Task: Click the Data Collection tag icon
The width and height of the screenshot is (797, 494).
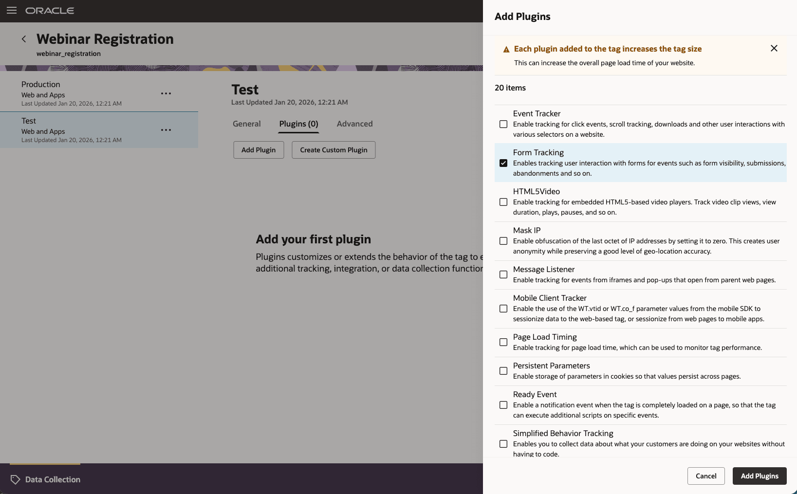Action: click(15, 479)
